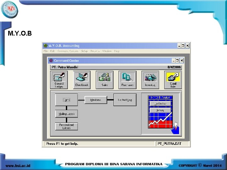Click the Identifiers button
Image resolution: width=227 pixels, height=170 pixels.
click(x=96, y=100)
